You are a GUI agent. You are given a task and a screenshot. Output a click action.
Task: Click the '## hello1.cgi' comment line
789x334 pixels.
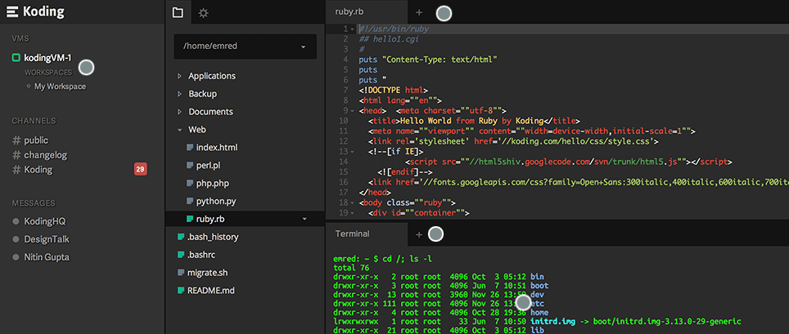click(389, 39)
